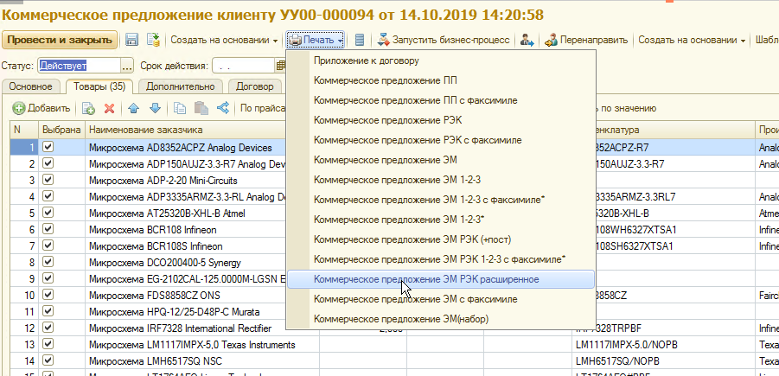The width and height of the screenshot is (779, 376).
Task: Click the save (floppy disk) icon
Action: click(132, 40)
